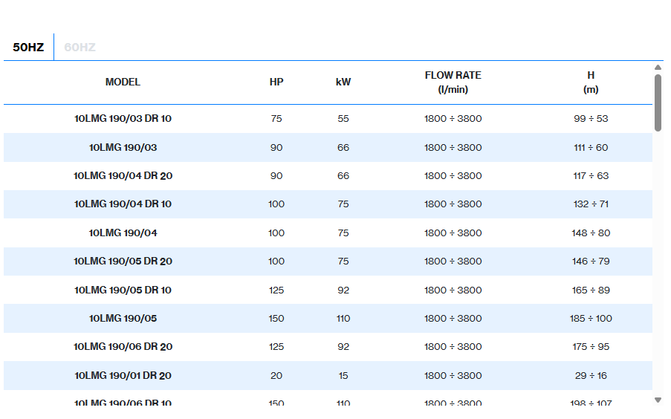Click the 185 ÷ 100 head value
The width and height of the screenshot is (671, 419).
tap(591, 319)
